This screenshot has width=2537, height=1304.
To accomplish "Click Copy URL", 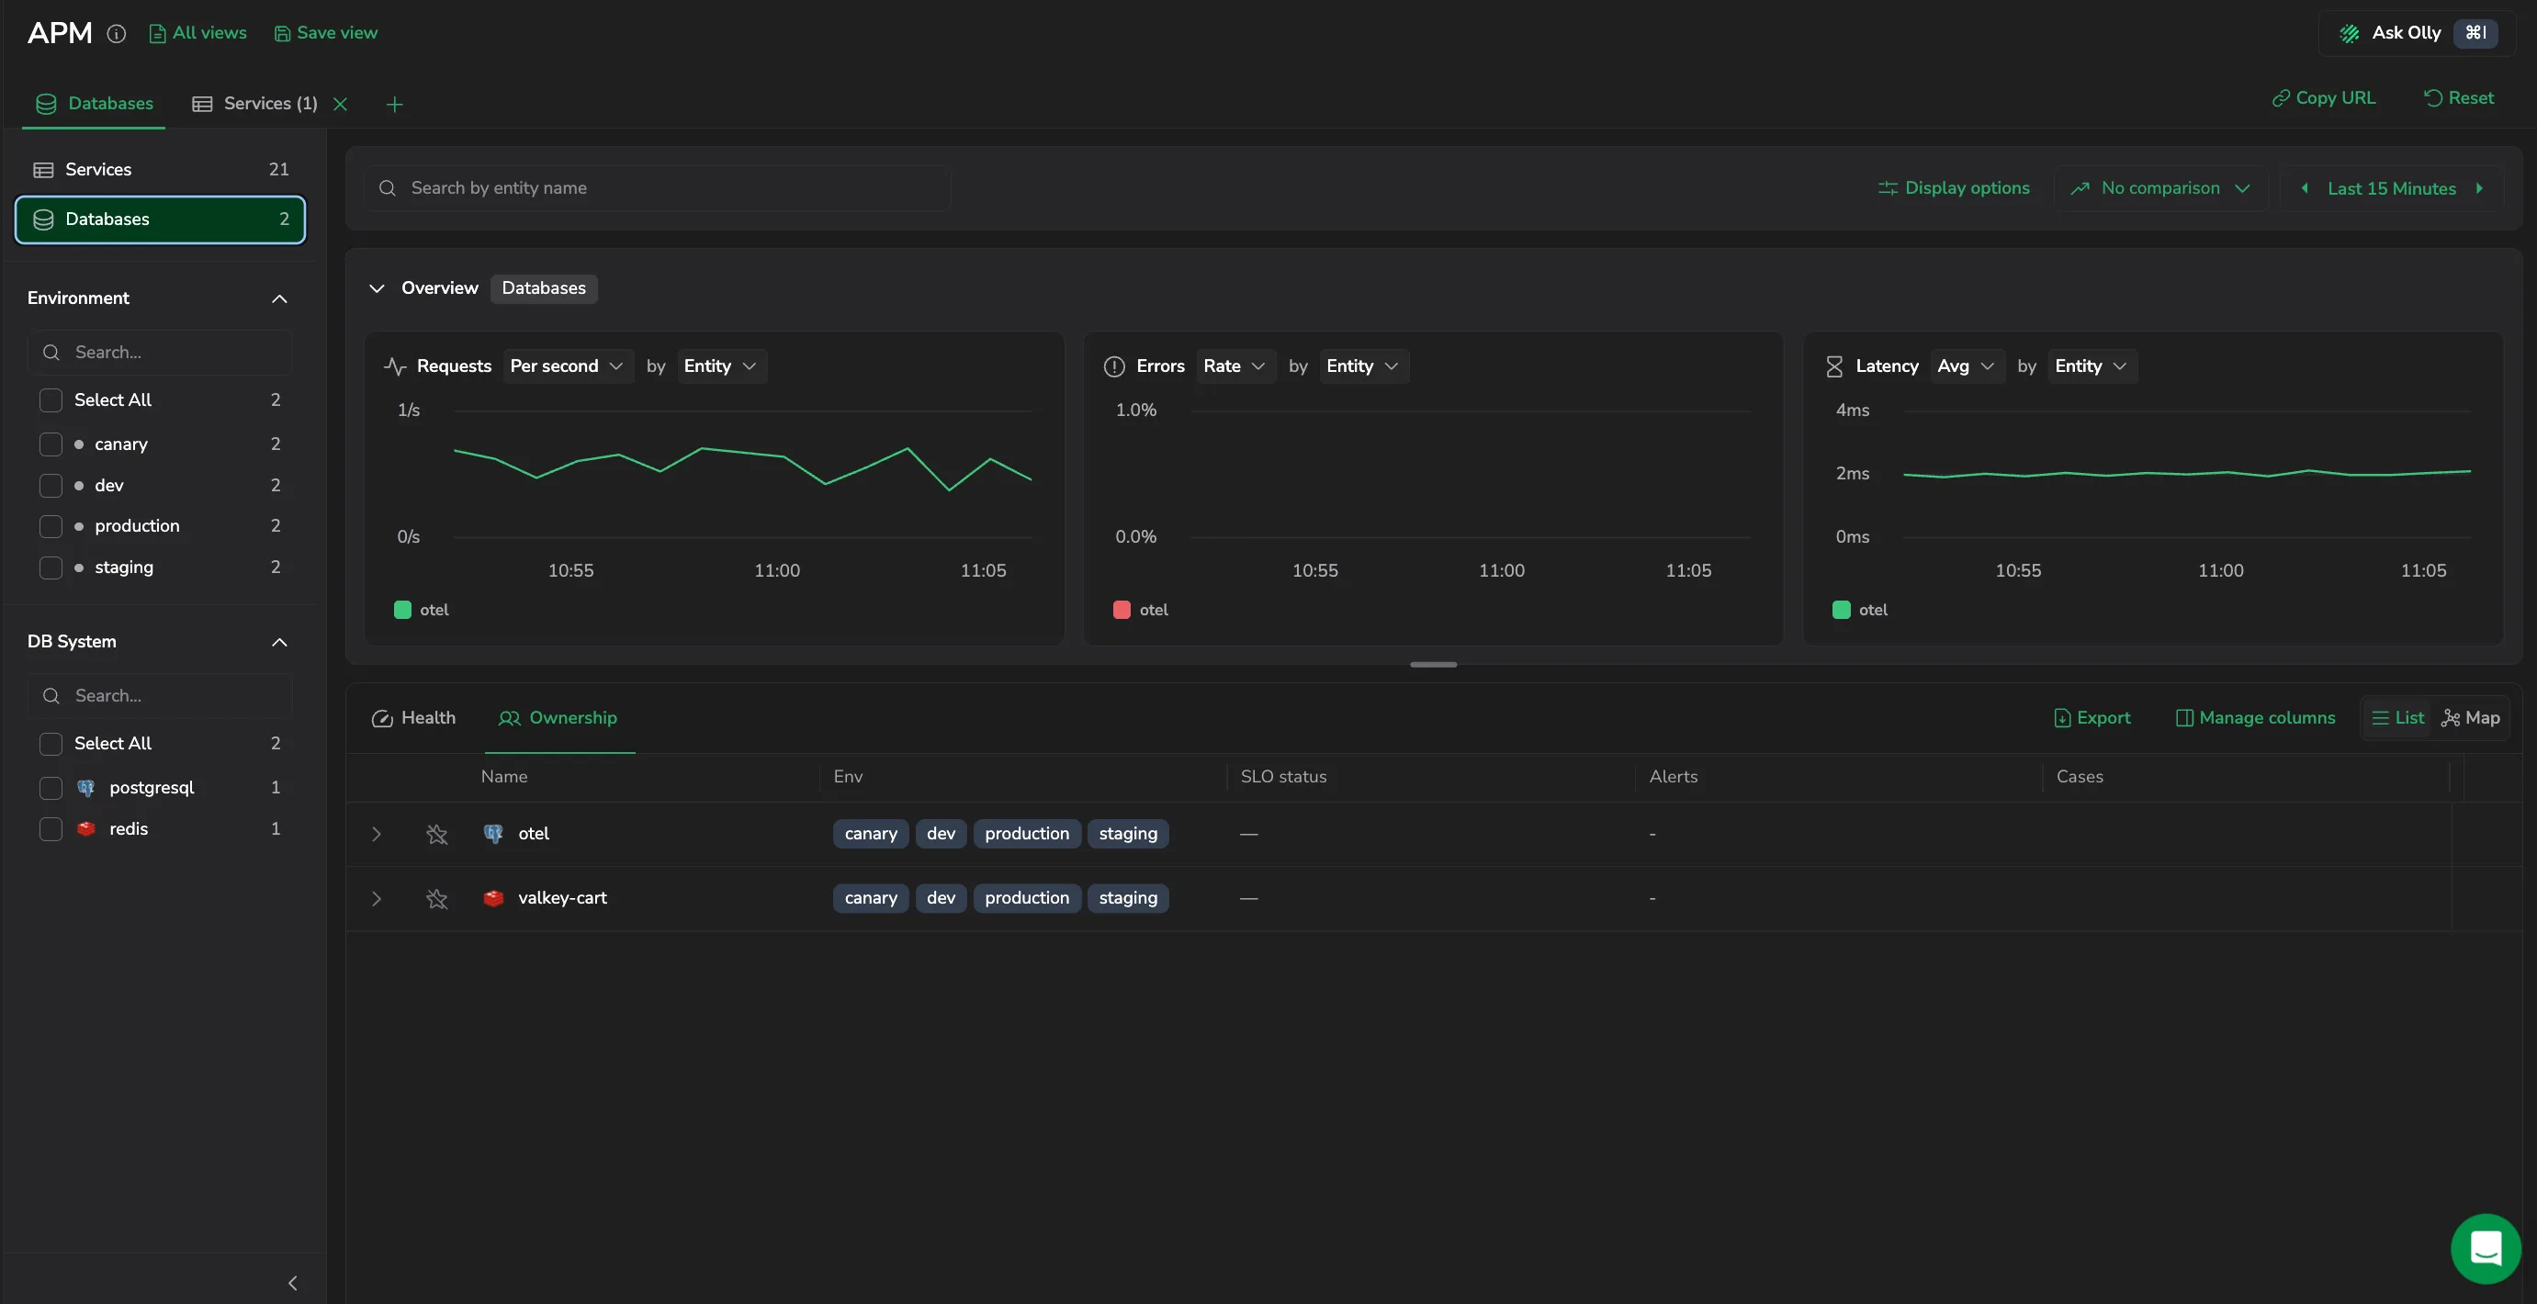I will tap(2324, 97).
